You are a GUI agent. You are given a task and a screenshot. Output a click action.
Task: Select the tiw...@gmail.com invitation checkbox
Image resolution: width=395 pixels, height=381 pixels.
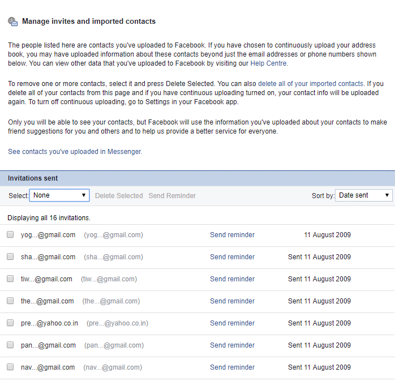(x=10, y=279)
